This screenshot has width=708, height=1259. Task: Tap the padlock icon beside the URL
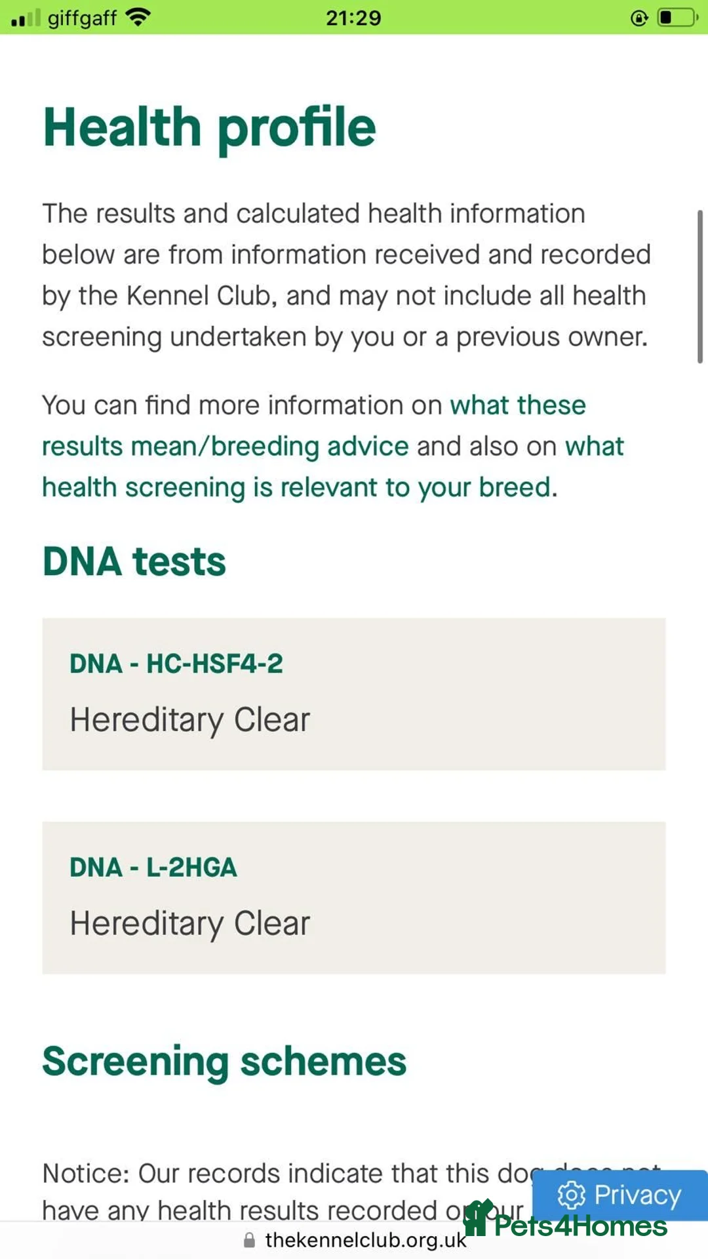click(x=249, y=1240)
